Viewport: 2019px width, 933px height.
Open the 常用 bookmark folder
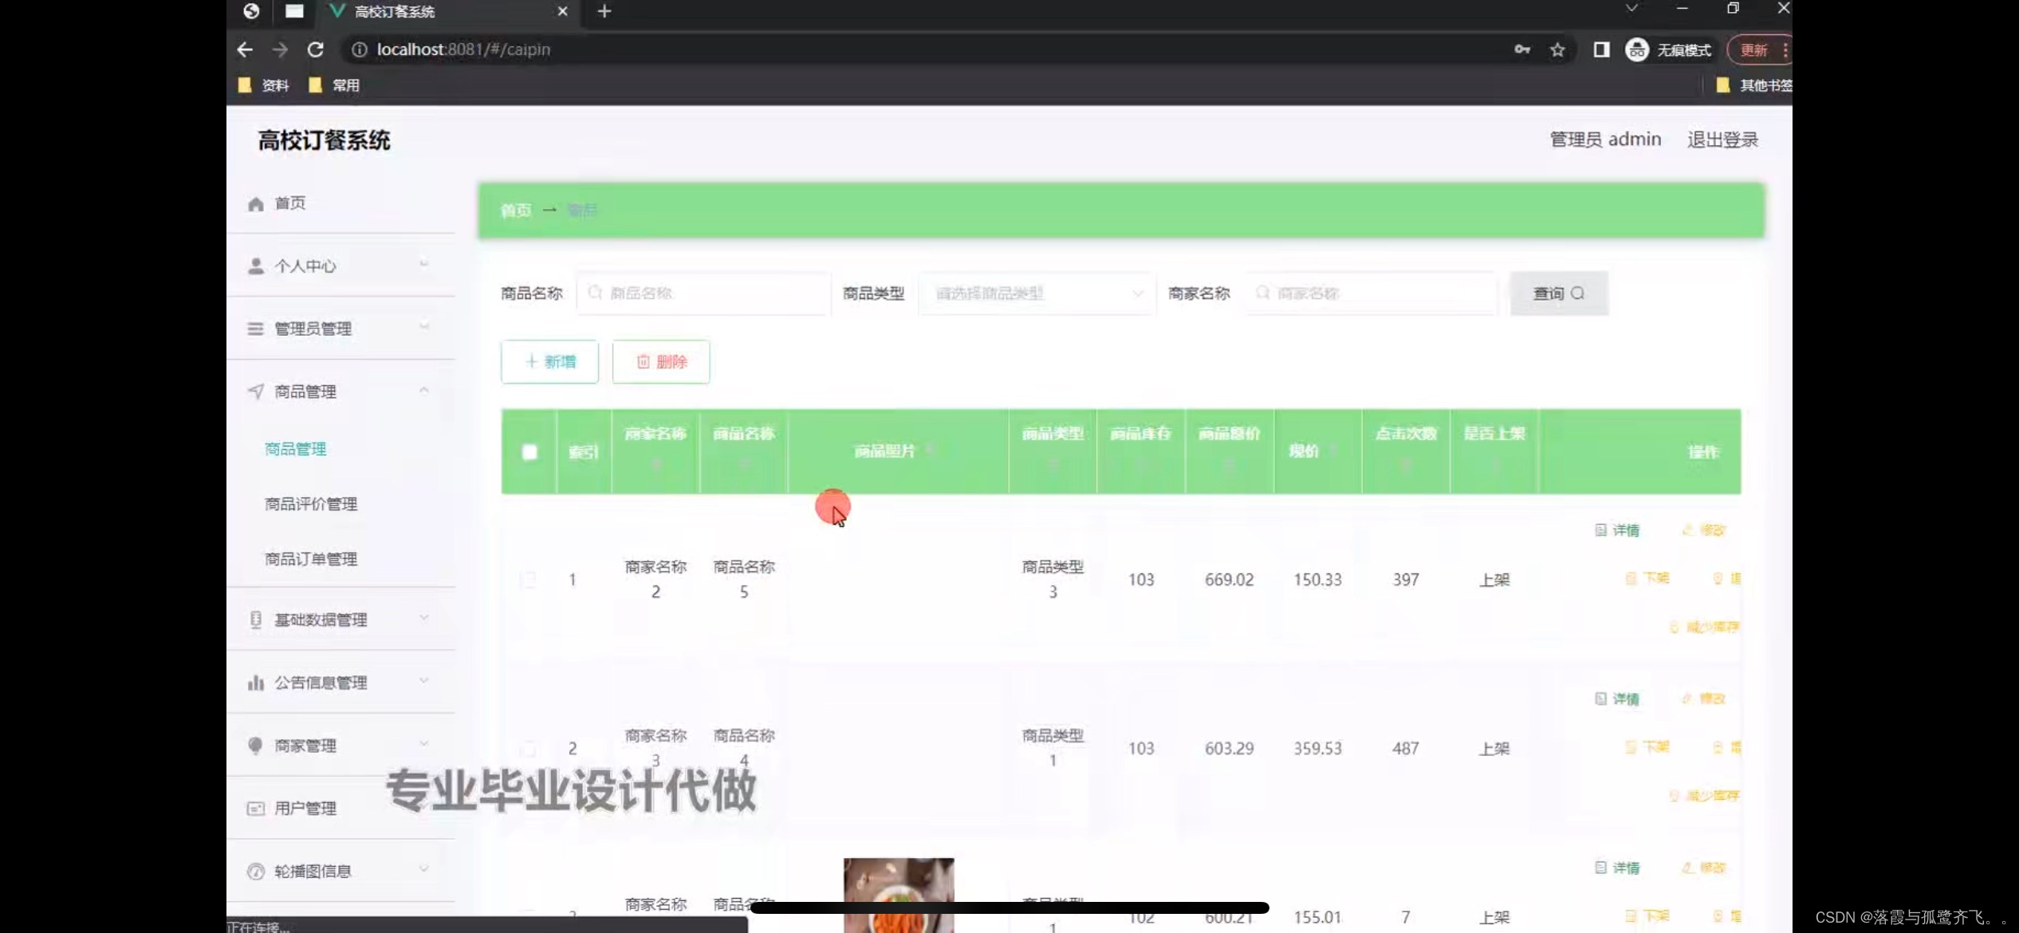334,85
